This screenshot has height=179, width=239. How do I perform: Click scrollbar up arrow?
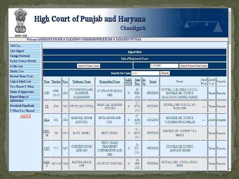pyautogui.click(x=230, y=10)
